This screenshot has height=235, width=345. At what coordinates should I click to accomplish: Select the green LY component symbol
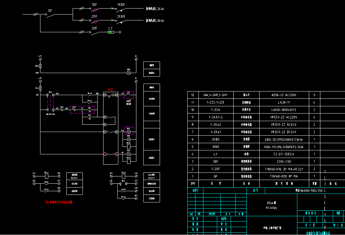[111, 32]
